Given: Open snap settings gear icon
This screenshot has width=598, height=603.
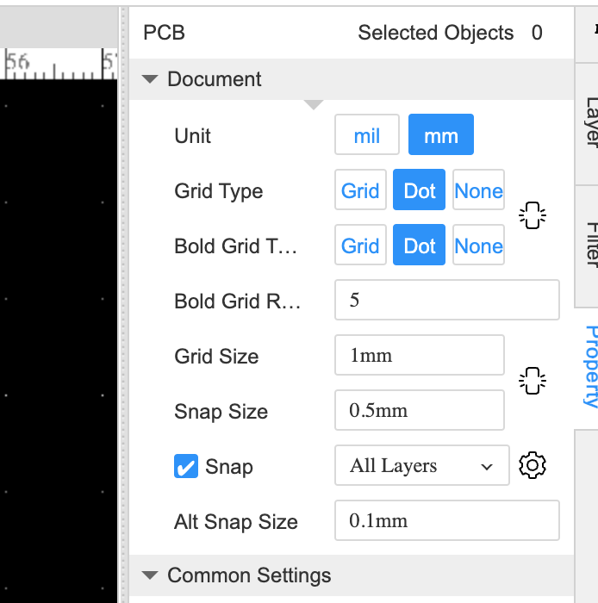Looking at the screenshot, I should point(533,465).
